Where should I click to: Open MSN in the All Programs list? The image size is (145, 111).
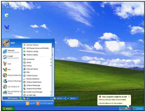click(37, 72)
